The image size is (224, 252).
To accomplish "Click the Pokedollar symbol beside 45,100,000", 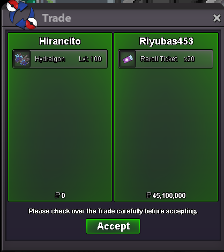I will (x=148, y=195).
